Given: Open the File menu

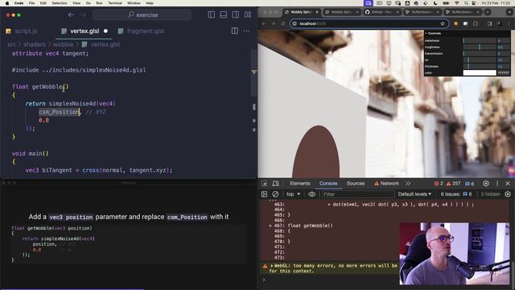Looking at the screenshot, I should click(x=31, y=3).
